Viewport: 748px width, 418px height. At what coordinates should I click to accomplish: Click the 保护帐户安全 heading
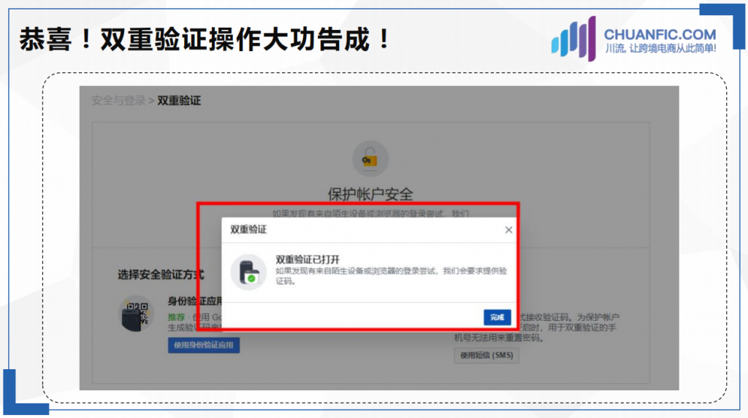coord(370,194)
